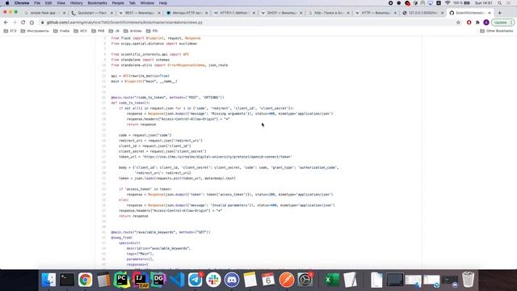The width and height of the screenshot is (517, 291).
Task: Click the Chrome icon in the Dock
Action: click(85, 280)
